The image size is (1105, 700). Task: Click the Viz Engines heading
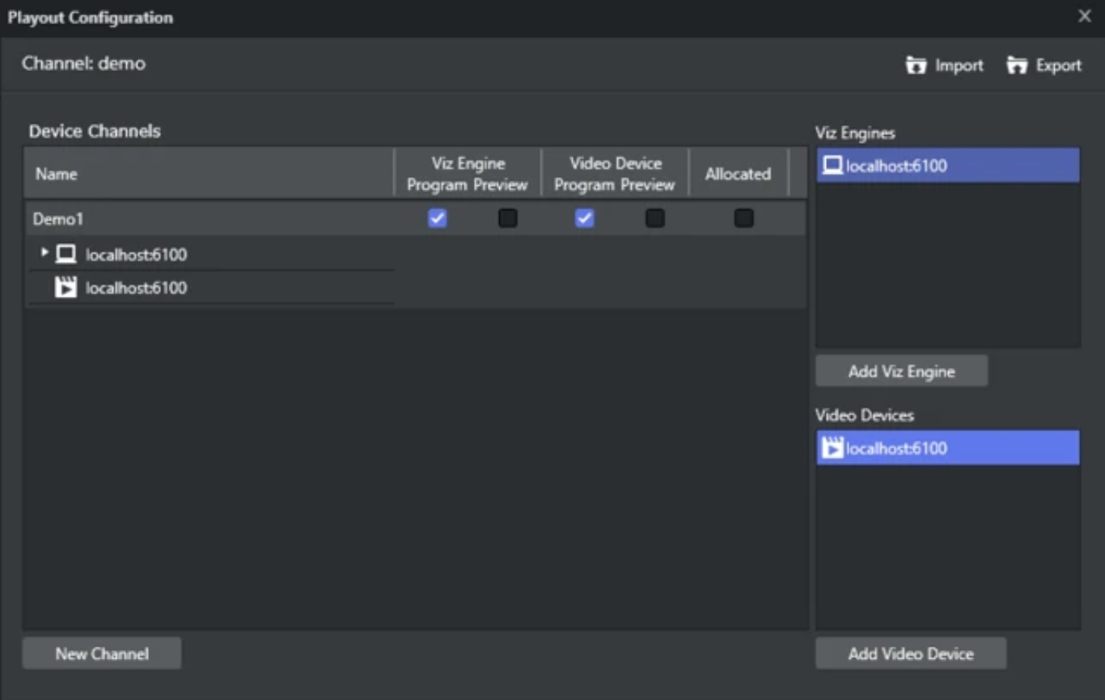pos(855,133)
